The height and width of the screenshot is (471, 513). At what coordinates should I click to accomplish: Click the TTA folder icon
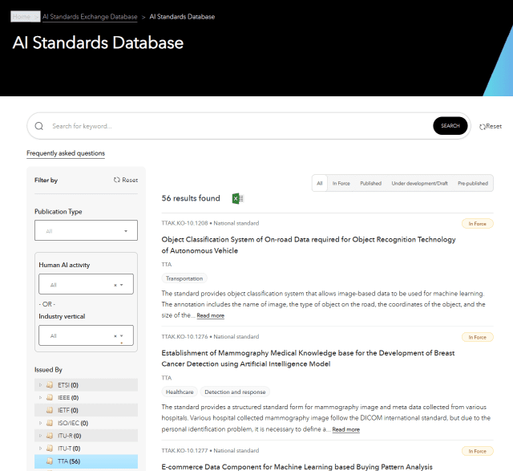(x=50, y=461)
